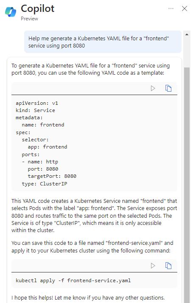Click the Copilot logo icon
This screenshot has height=303, width=193.
click(x=11, y=12)
